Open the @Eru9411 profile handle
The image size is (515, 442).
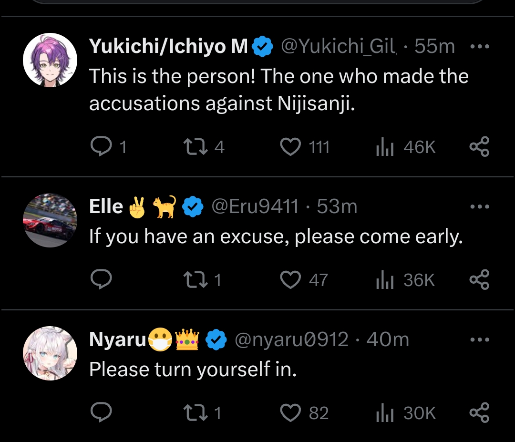255,206
